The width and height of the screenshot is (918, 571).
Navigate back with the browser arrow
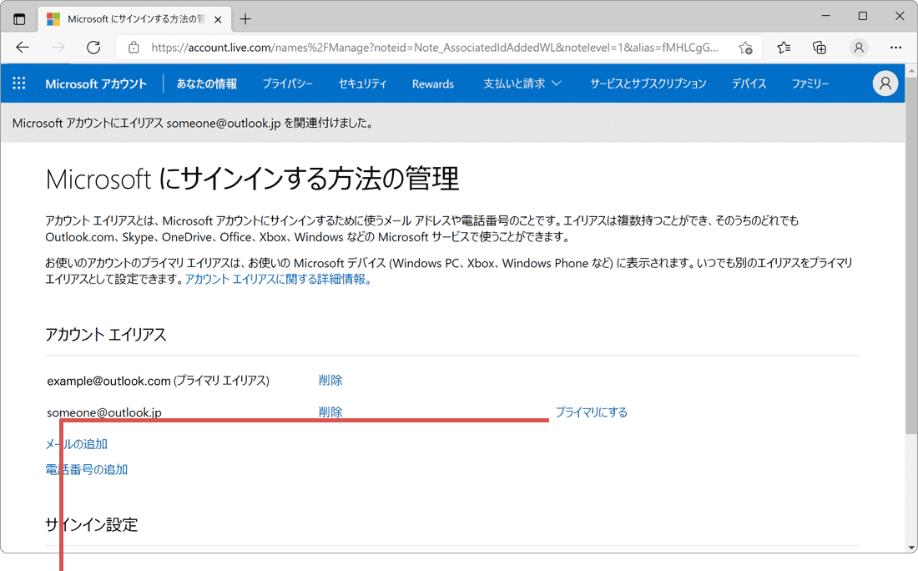[23, 48]
